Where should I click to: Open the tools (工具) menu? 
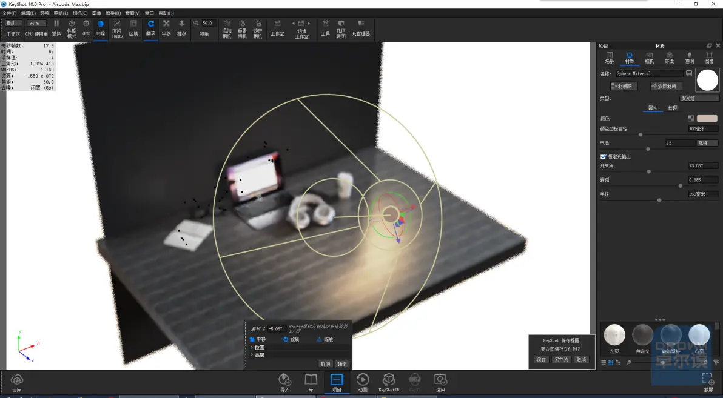click(x=326, y=28)
